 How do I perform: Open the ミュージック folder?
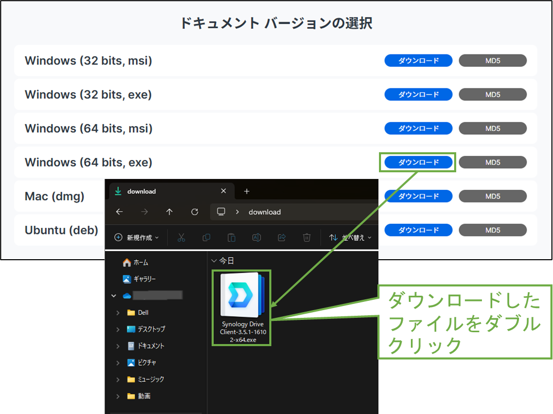145,380
